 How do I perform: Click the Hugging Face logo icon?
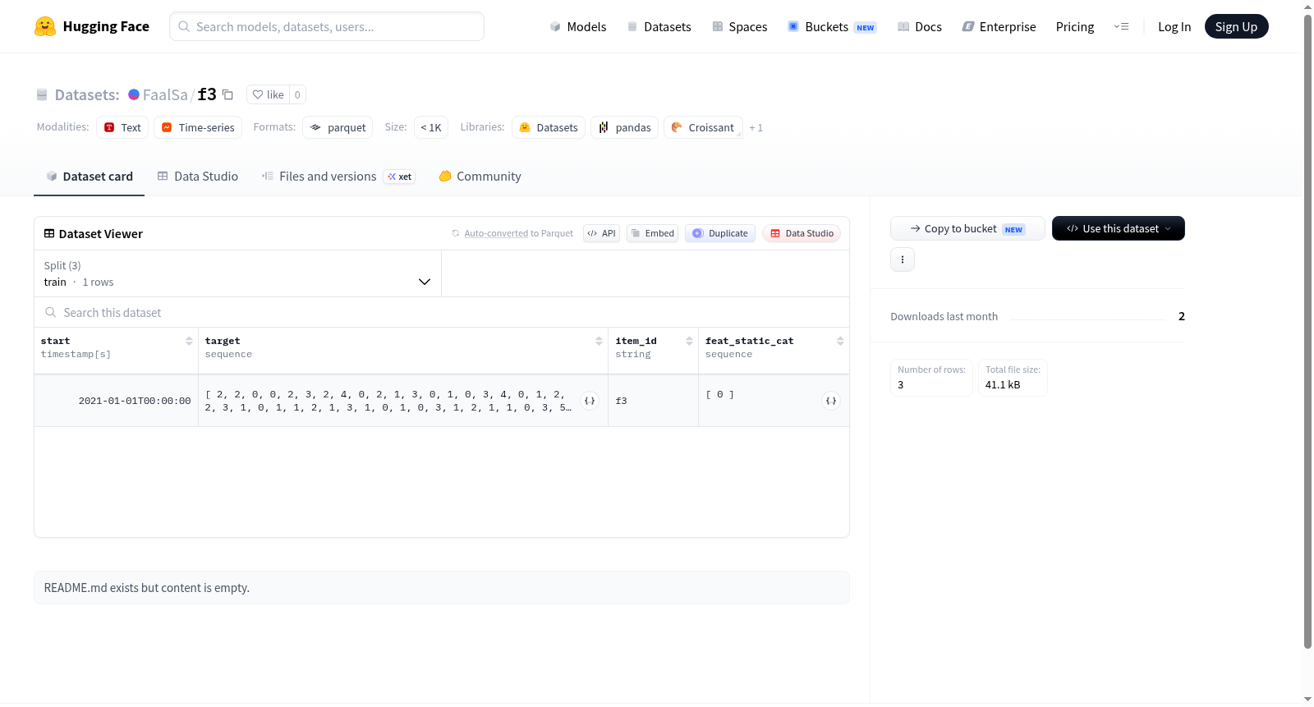pos(45,26)
